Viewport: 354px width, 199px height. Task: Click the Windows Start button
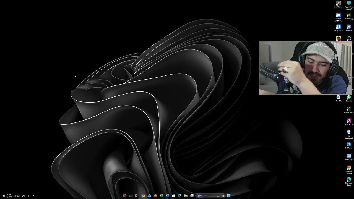coord(229,196)
